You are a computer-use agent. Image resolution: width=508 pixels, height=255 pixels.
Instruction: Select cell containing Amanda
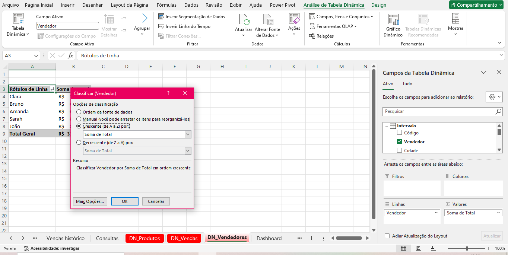(x=32, y=111)
